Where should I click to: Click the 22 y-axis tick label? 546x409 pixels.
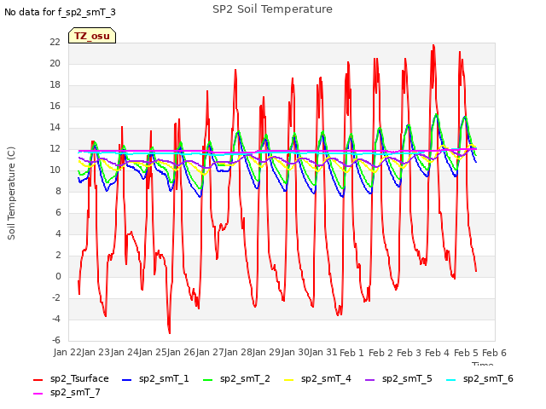coord(55,42)
